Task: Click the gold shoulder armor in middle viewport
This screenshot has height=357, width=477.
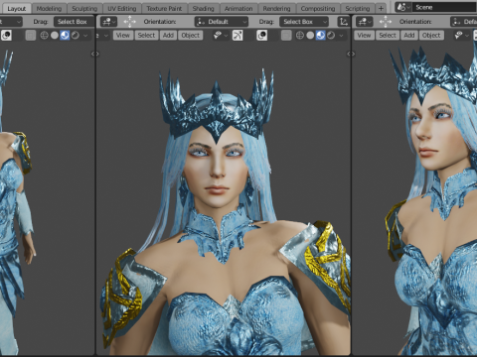Action: pos(326,261)
